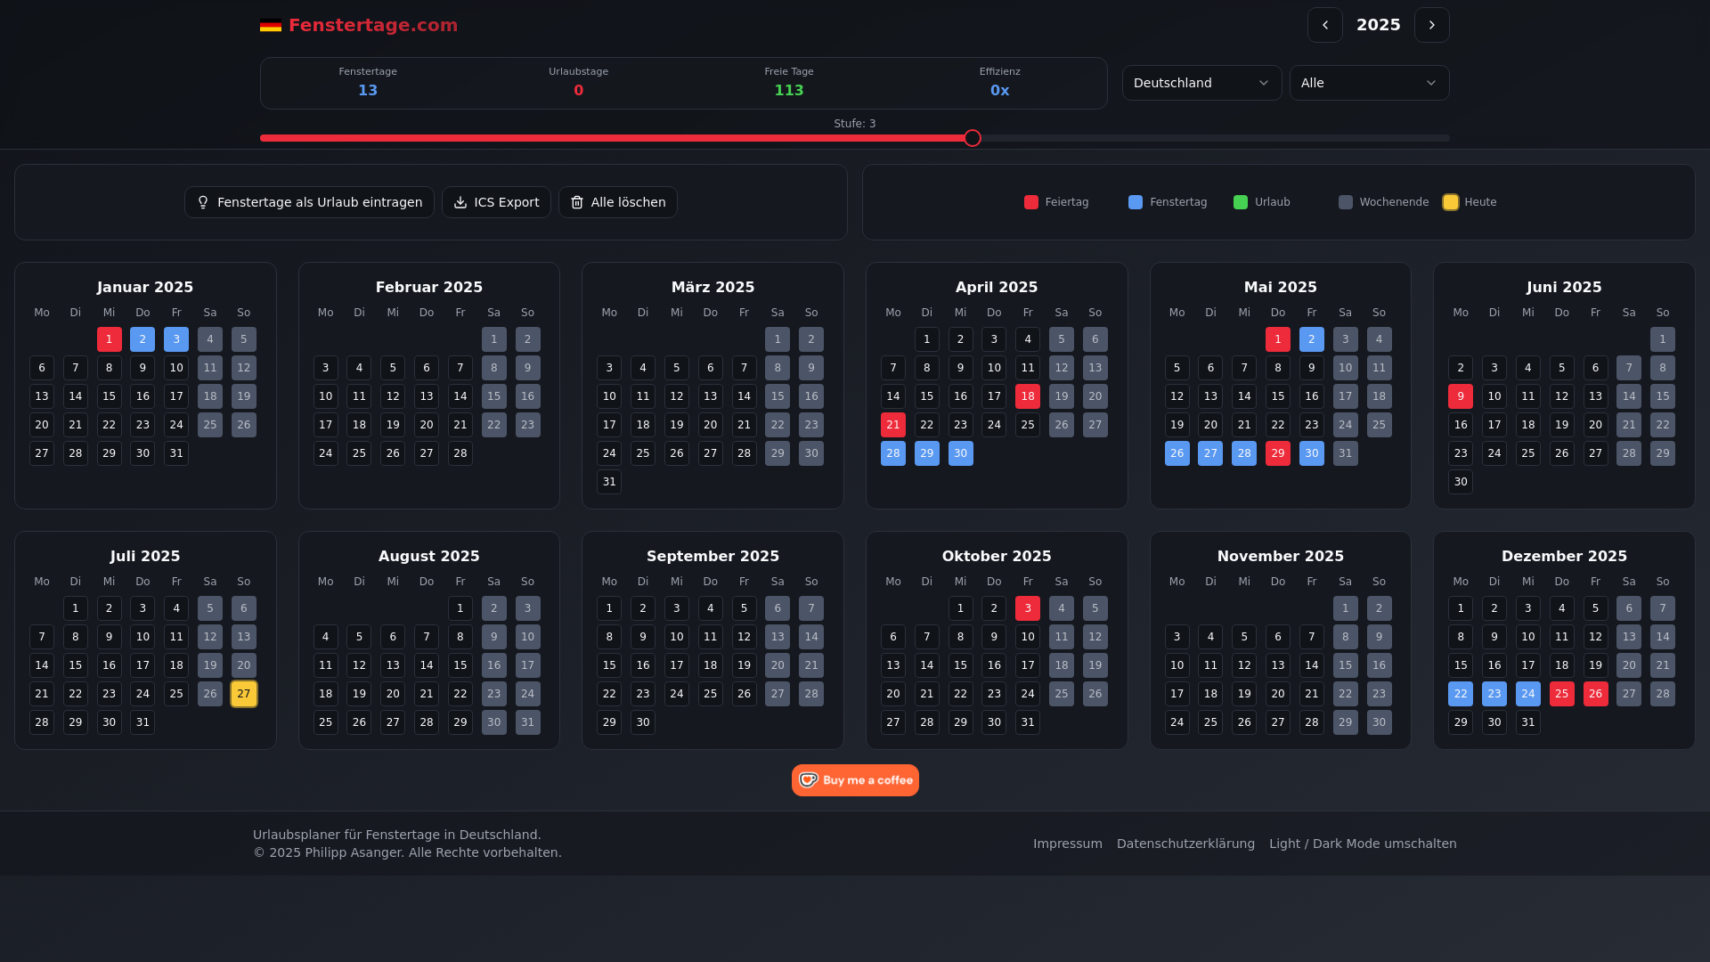Toggle Fenstertag December 24 as vacation
This screenshot has width=1710, height=962.
(x=1528, y=694)
